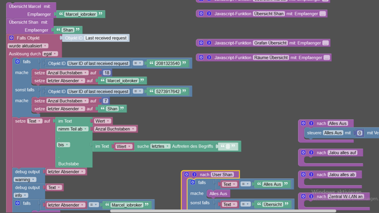The height and width of the screenshot is (213, 379).
Task: Open gear icon on nach Jalou alles ab
Action: coord(303,174)
